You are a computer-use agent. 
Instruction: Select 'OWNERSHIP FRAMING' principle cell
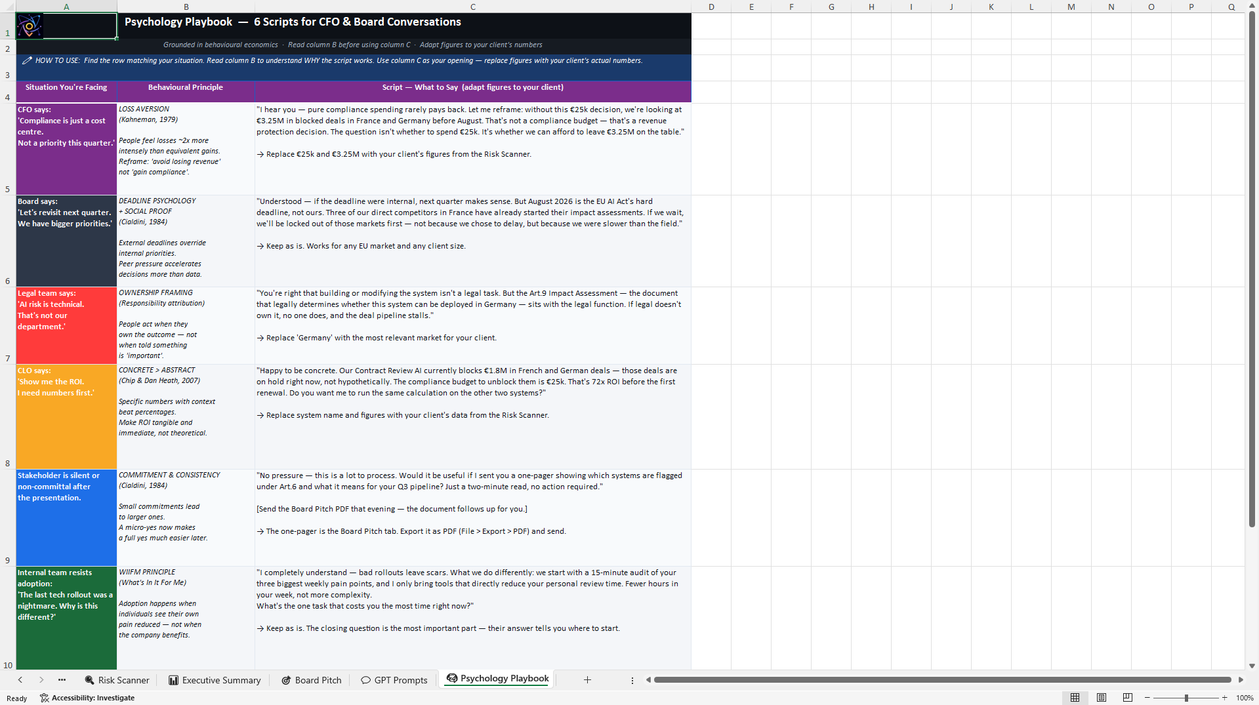[186, 325]
